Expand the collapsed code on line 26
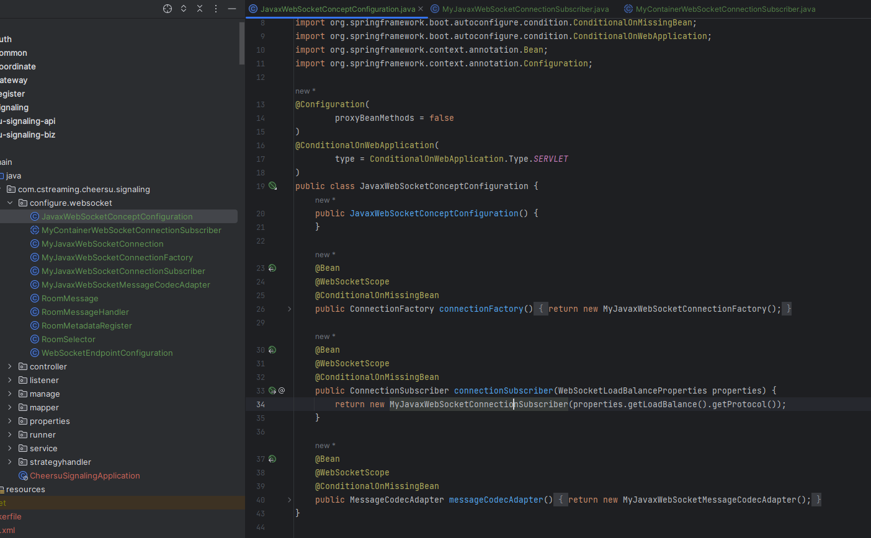This screenshot has width=871, height=538. click(289, 308)
